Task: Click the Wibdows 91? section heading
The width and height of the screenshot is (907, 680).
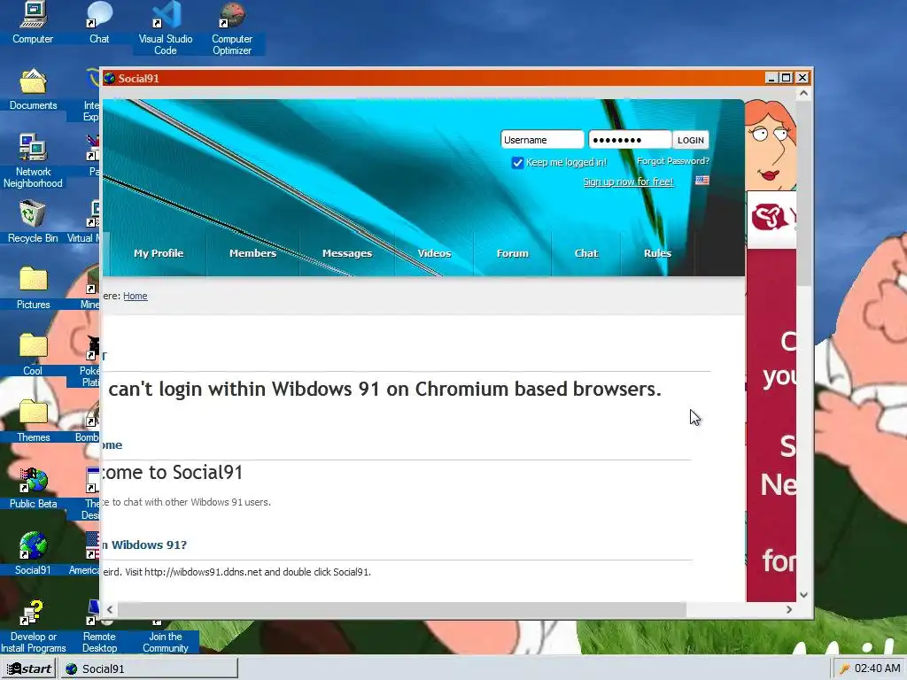Action: pos(144,545)
